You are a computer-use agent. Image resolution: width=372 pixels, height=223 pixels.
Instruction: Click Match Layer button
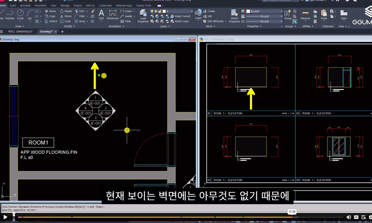pos(180,21)
